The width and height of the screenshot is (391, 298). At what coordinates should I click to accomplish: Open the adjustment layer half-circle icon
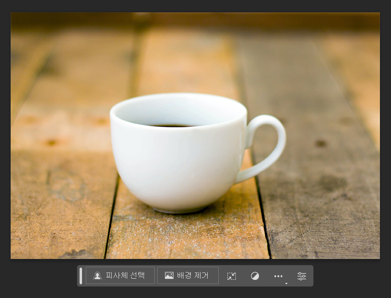coord(255,276)
